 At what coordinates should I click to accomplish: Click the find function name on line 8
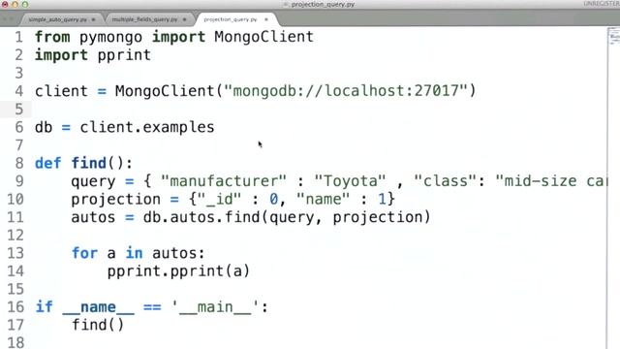88,163
